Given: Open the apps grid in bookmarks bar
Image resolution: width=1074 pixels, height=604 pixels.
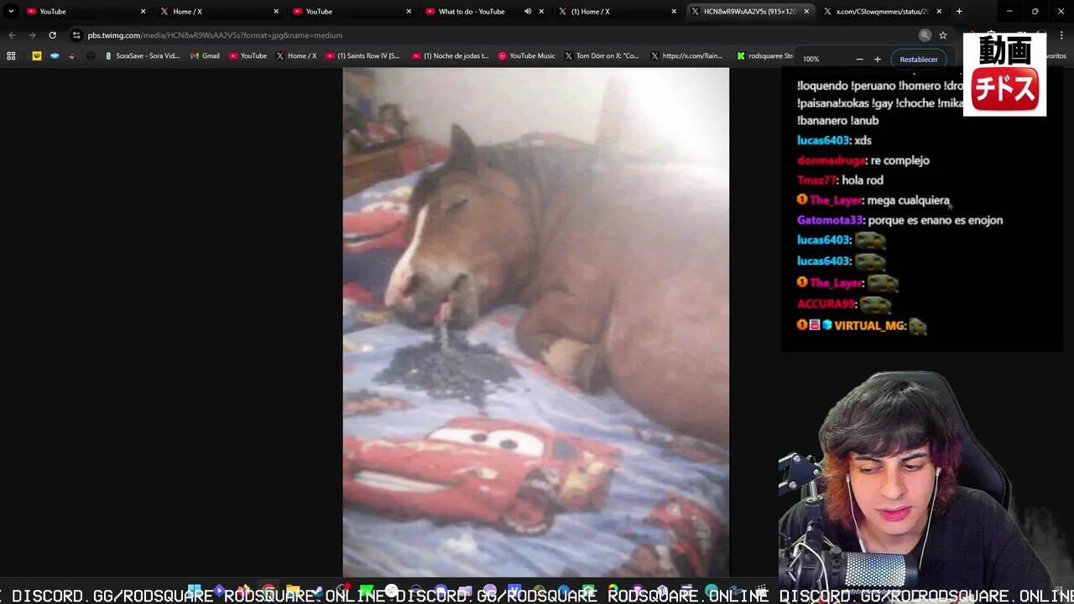Looking at the screenshot, I should [11, 56].
